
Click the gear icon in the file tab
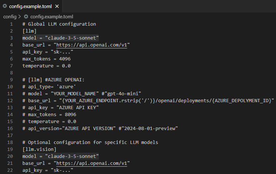(5, 5)
